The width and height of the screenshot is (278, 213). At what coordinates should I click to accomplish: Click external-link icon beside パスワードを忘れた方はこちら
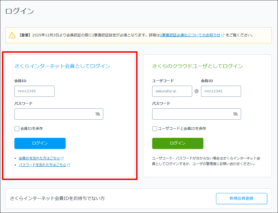pos(69,165)
